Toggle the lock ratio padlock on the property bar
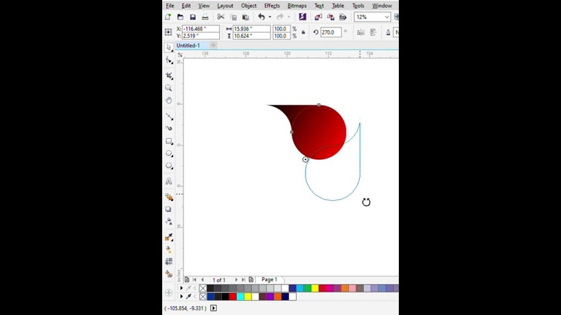The width and height of the screenshot is (561, 315). coord(302,31)
